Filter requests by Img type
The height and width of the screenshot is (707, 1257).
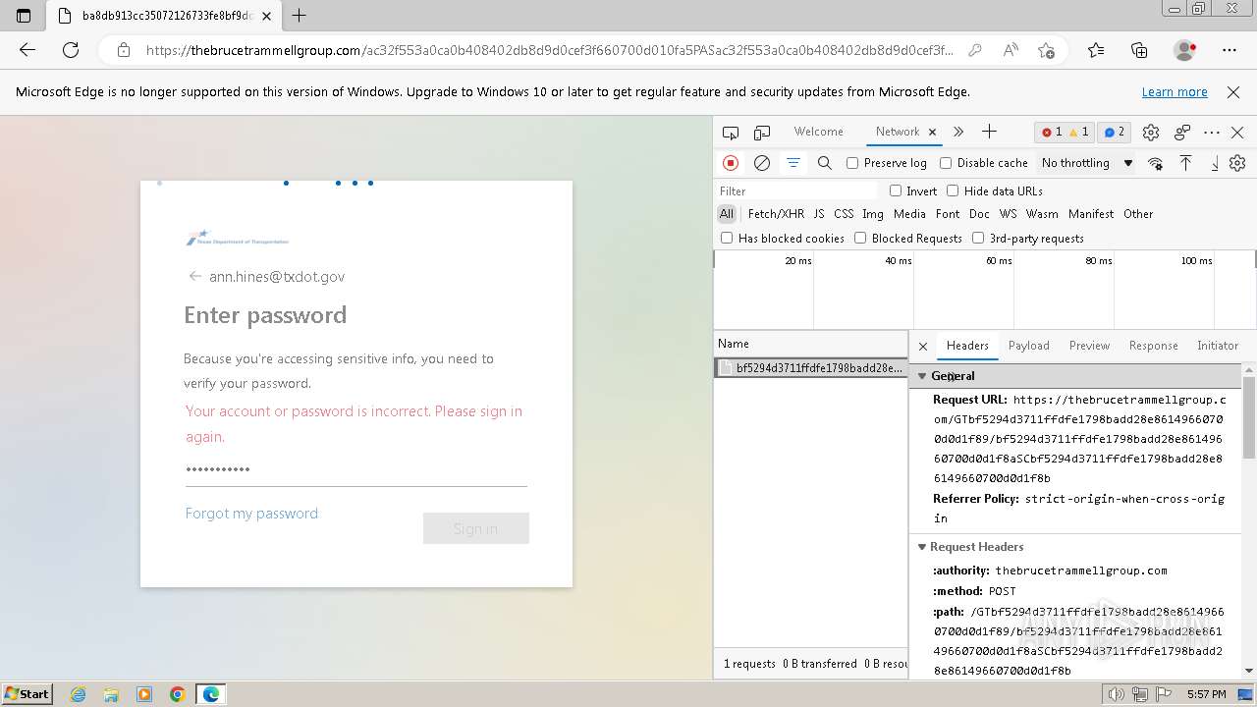(873, 214)
